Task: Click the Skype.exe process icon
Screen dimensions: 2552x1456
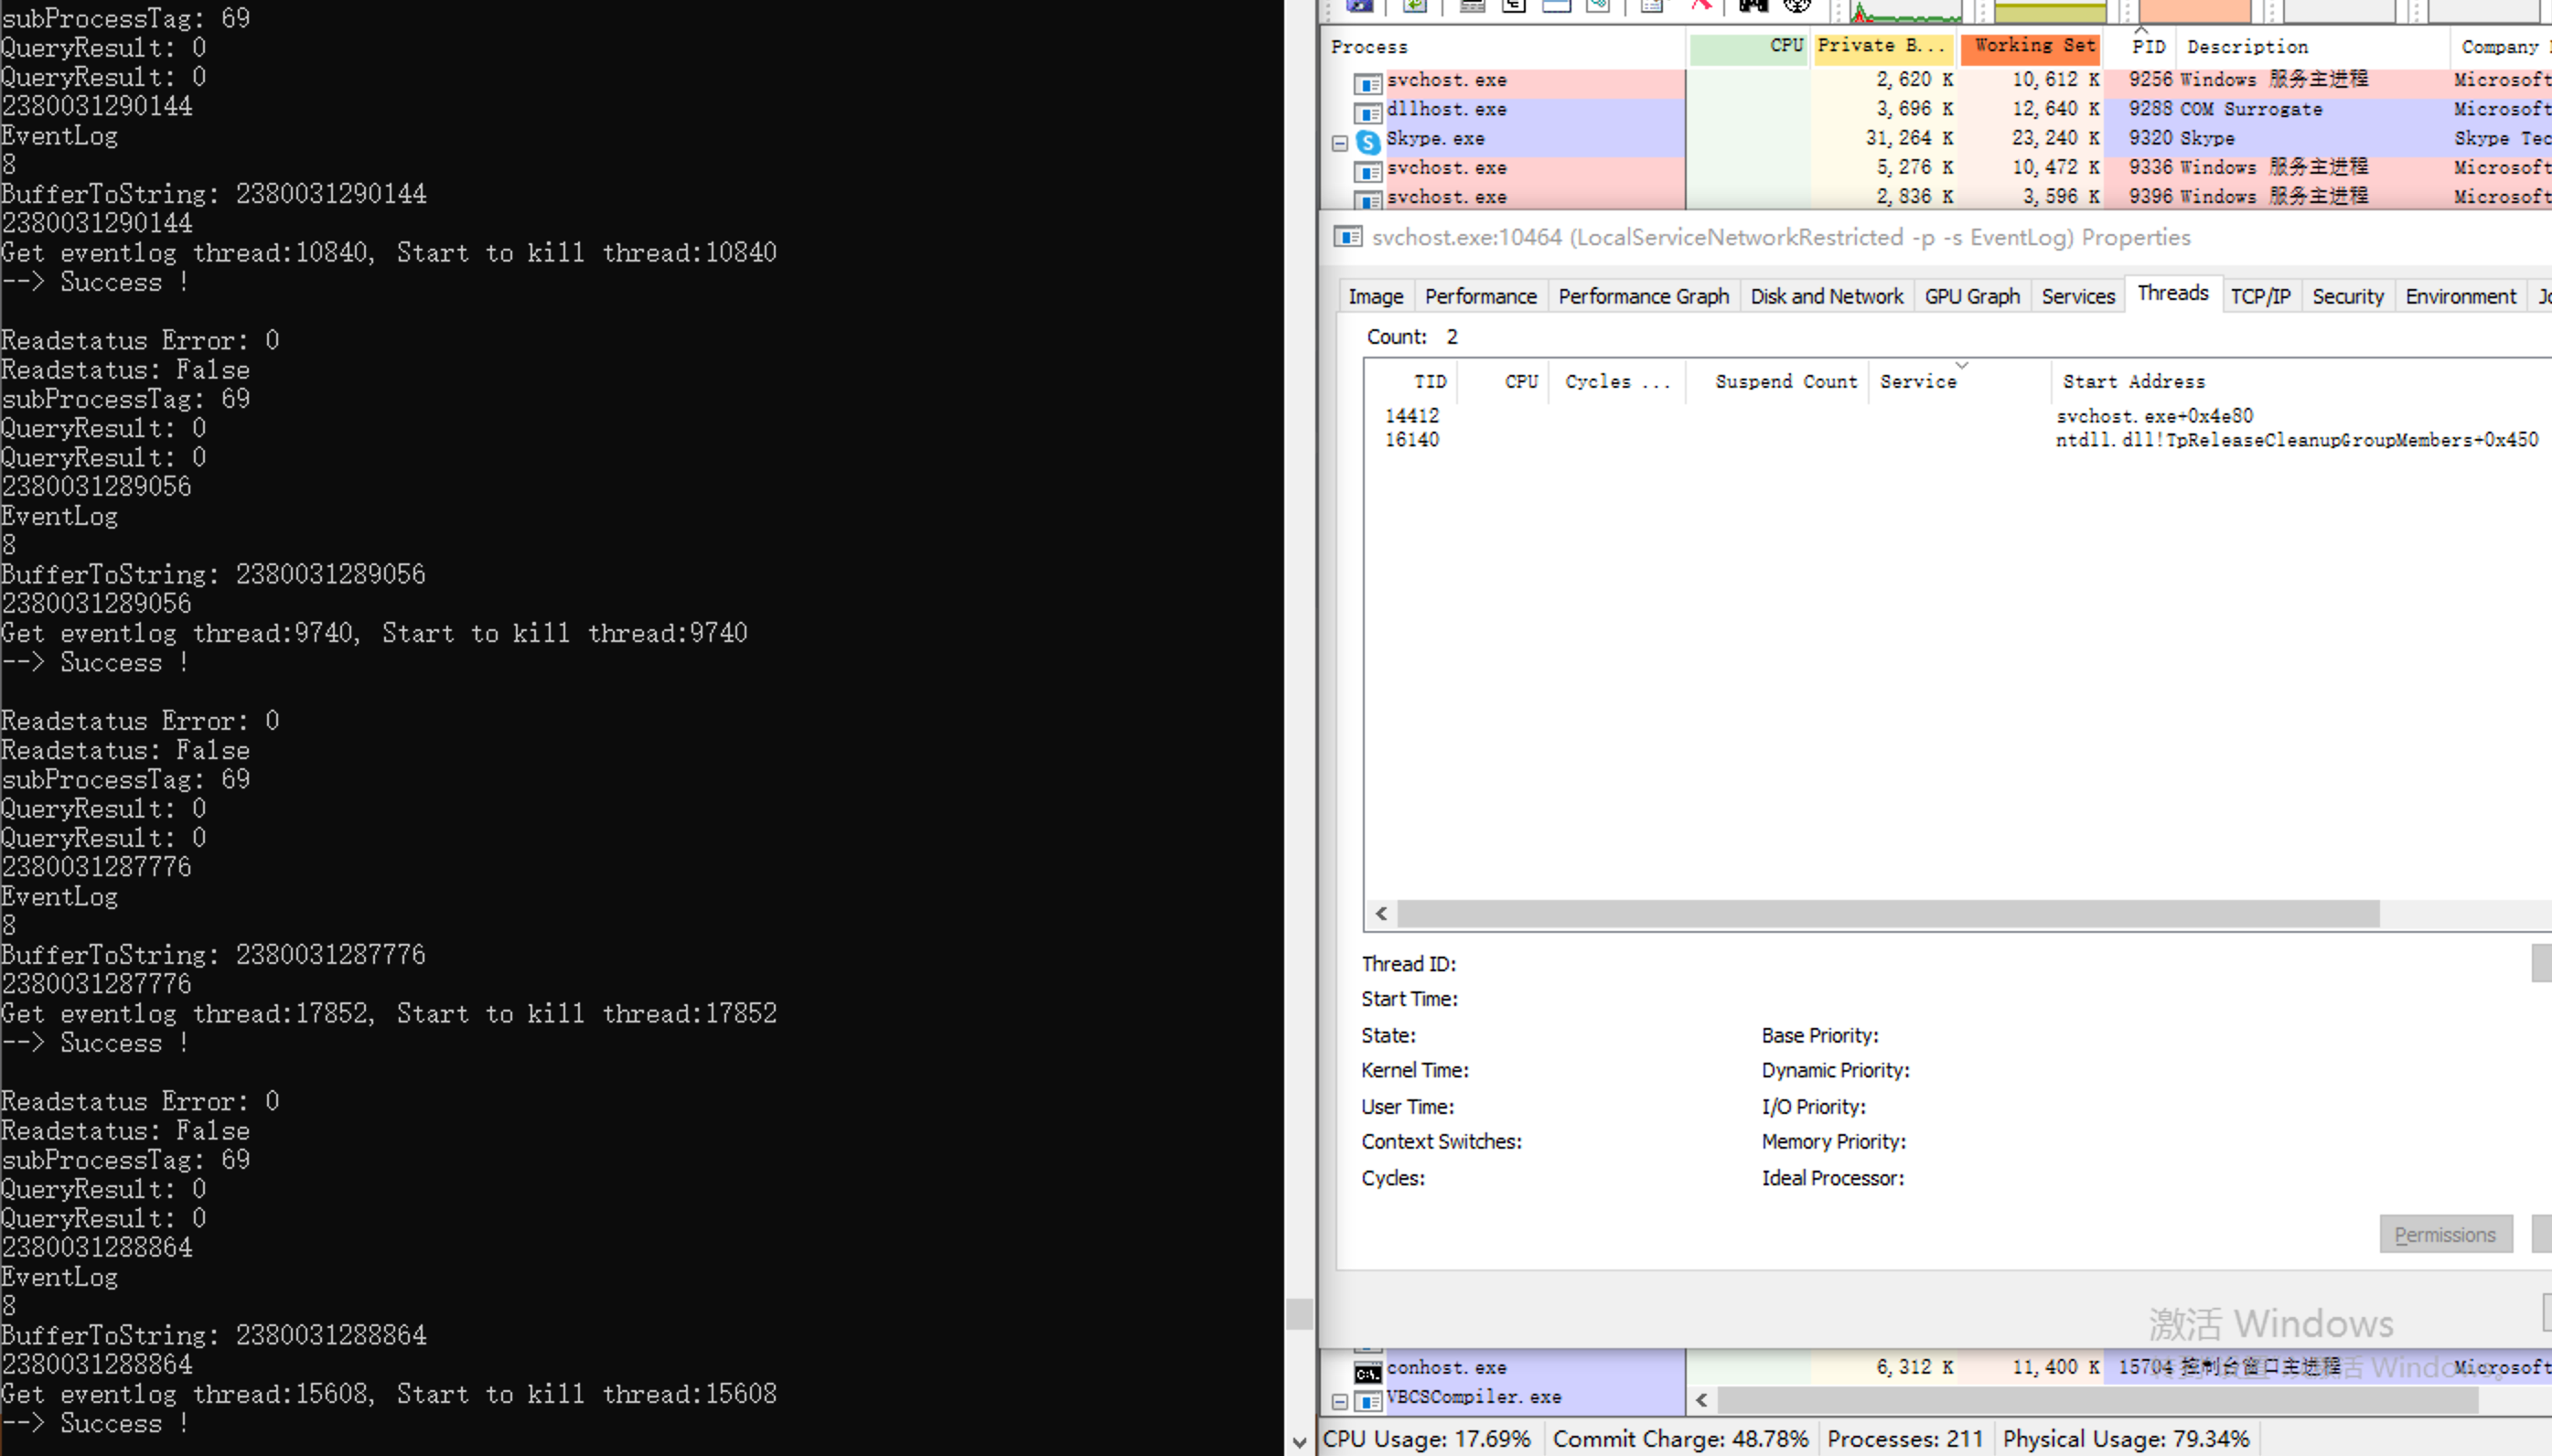Action: point(1367,140)
